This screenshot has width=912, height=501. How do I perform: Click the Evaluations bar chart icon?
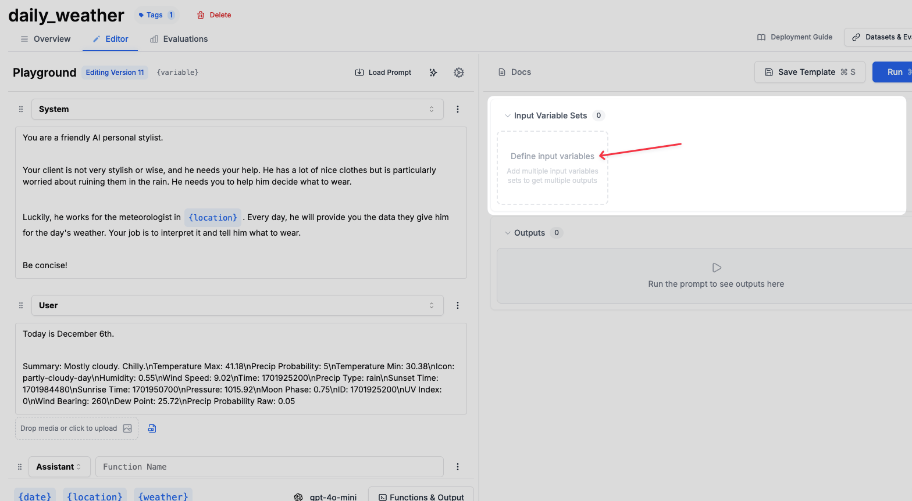154,39
